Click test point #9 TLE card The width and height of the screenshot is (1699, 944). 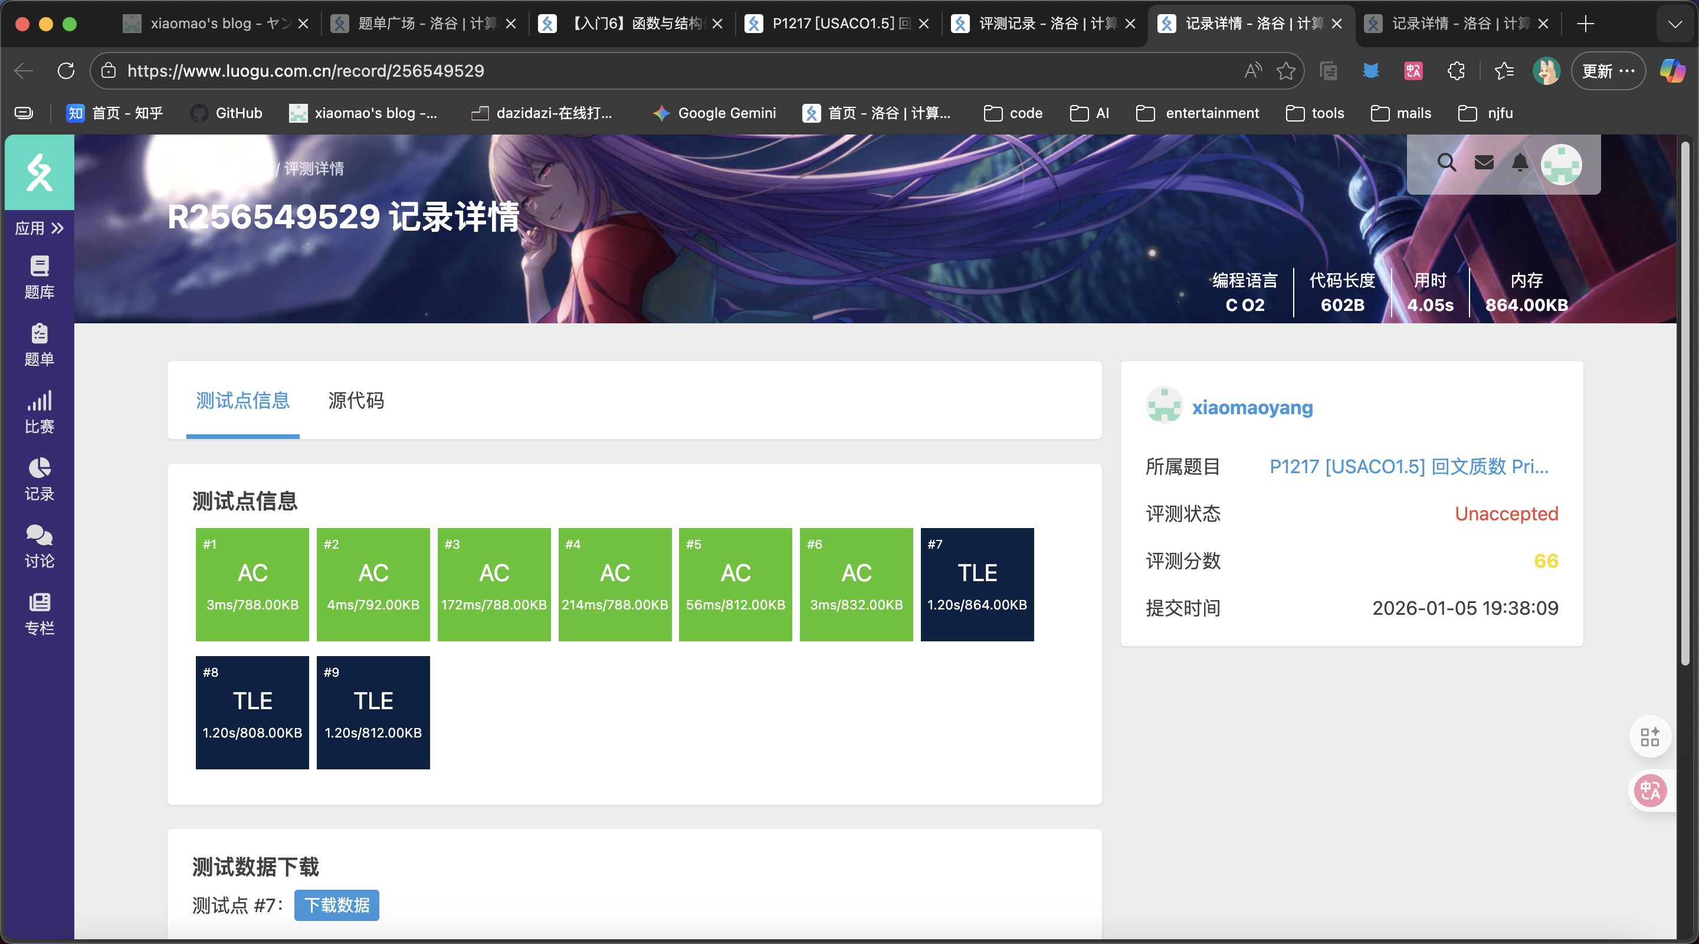[373, 713]
